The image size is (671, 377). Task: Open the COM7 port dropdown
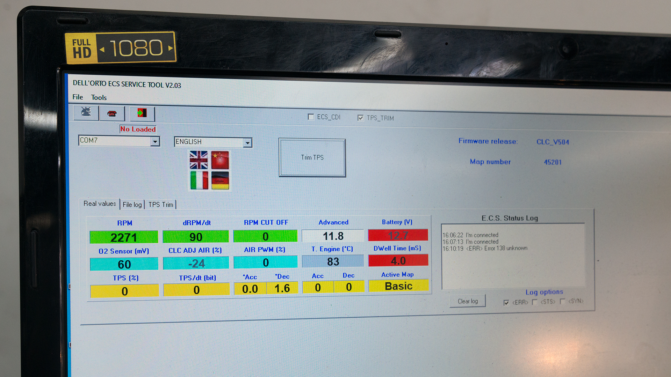coord(155,141)
